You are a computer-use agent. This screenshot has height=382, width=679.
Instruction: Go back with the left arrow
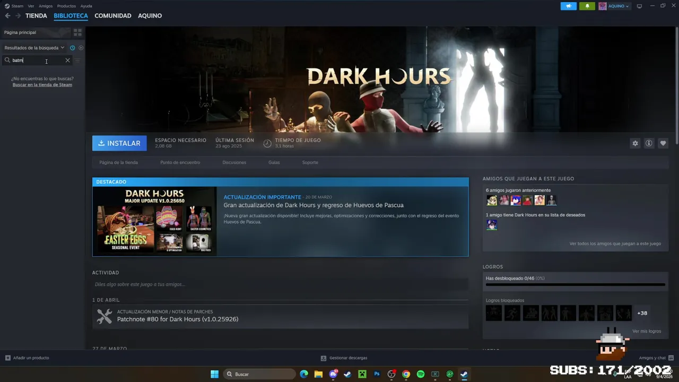click(x=7, y=16)
